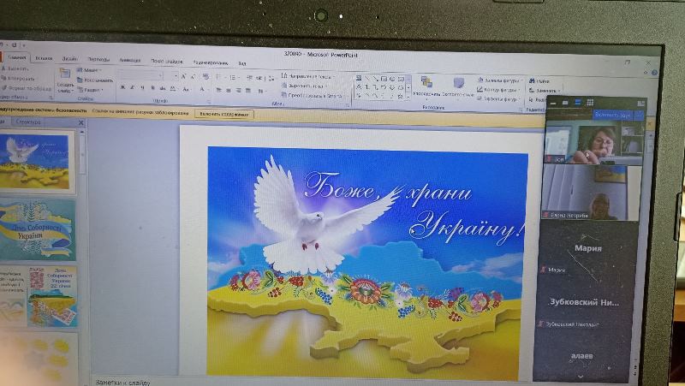This screenshot has width=685, height=386.
Task: Click the Вырезать (cut) button
Action: click(x=15, y=68)
